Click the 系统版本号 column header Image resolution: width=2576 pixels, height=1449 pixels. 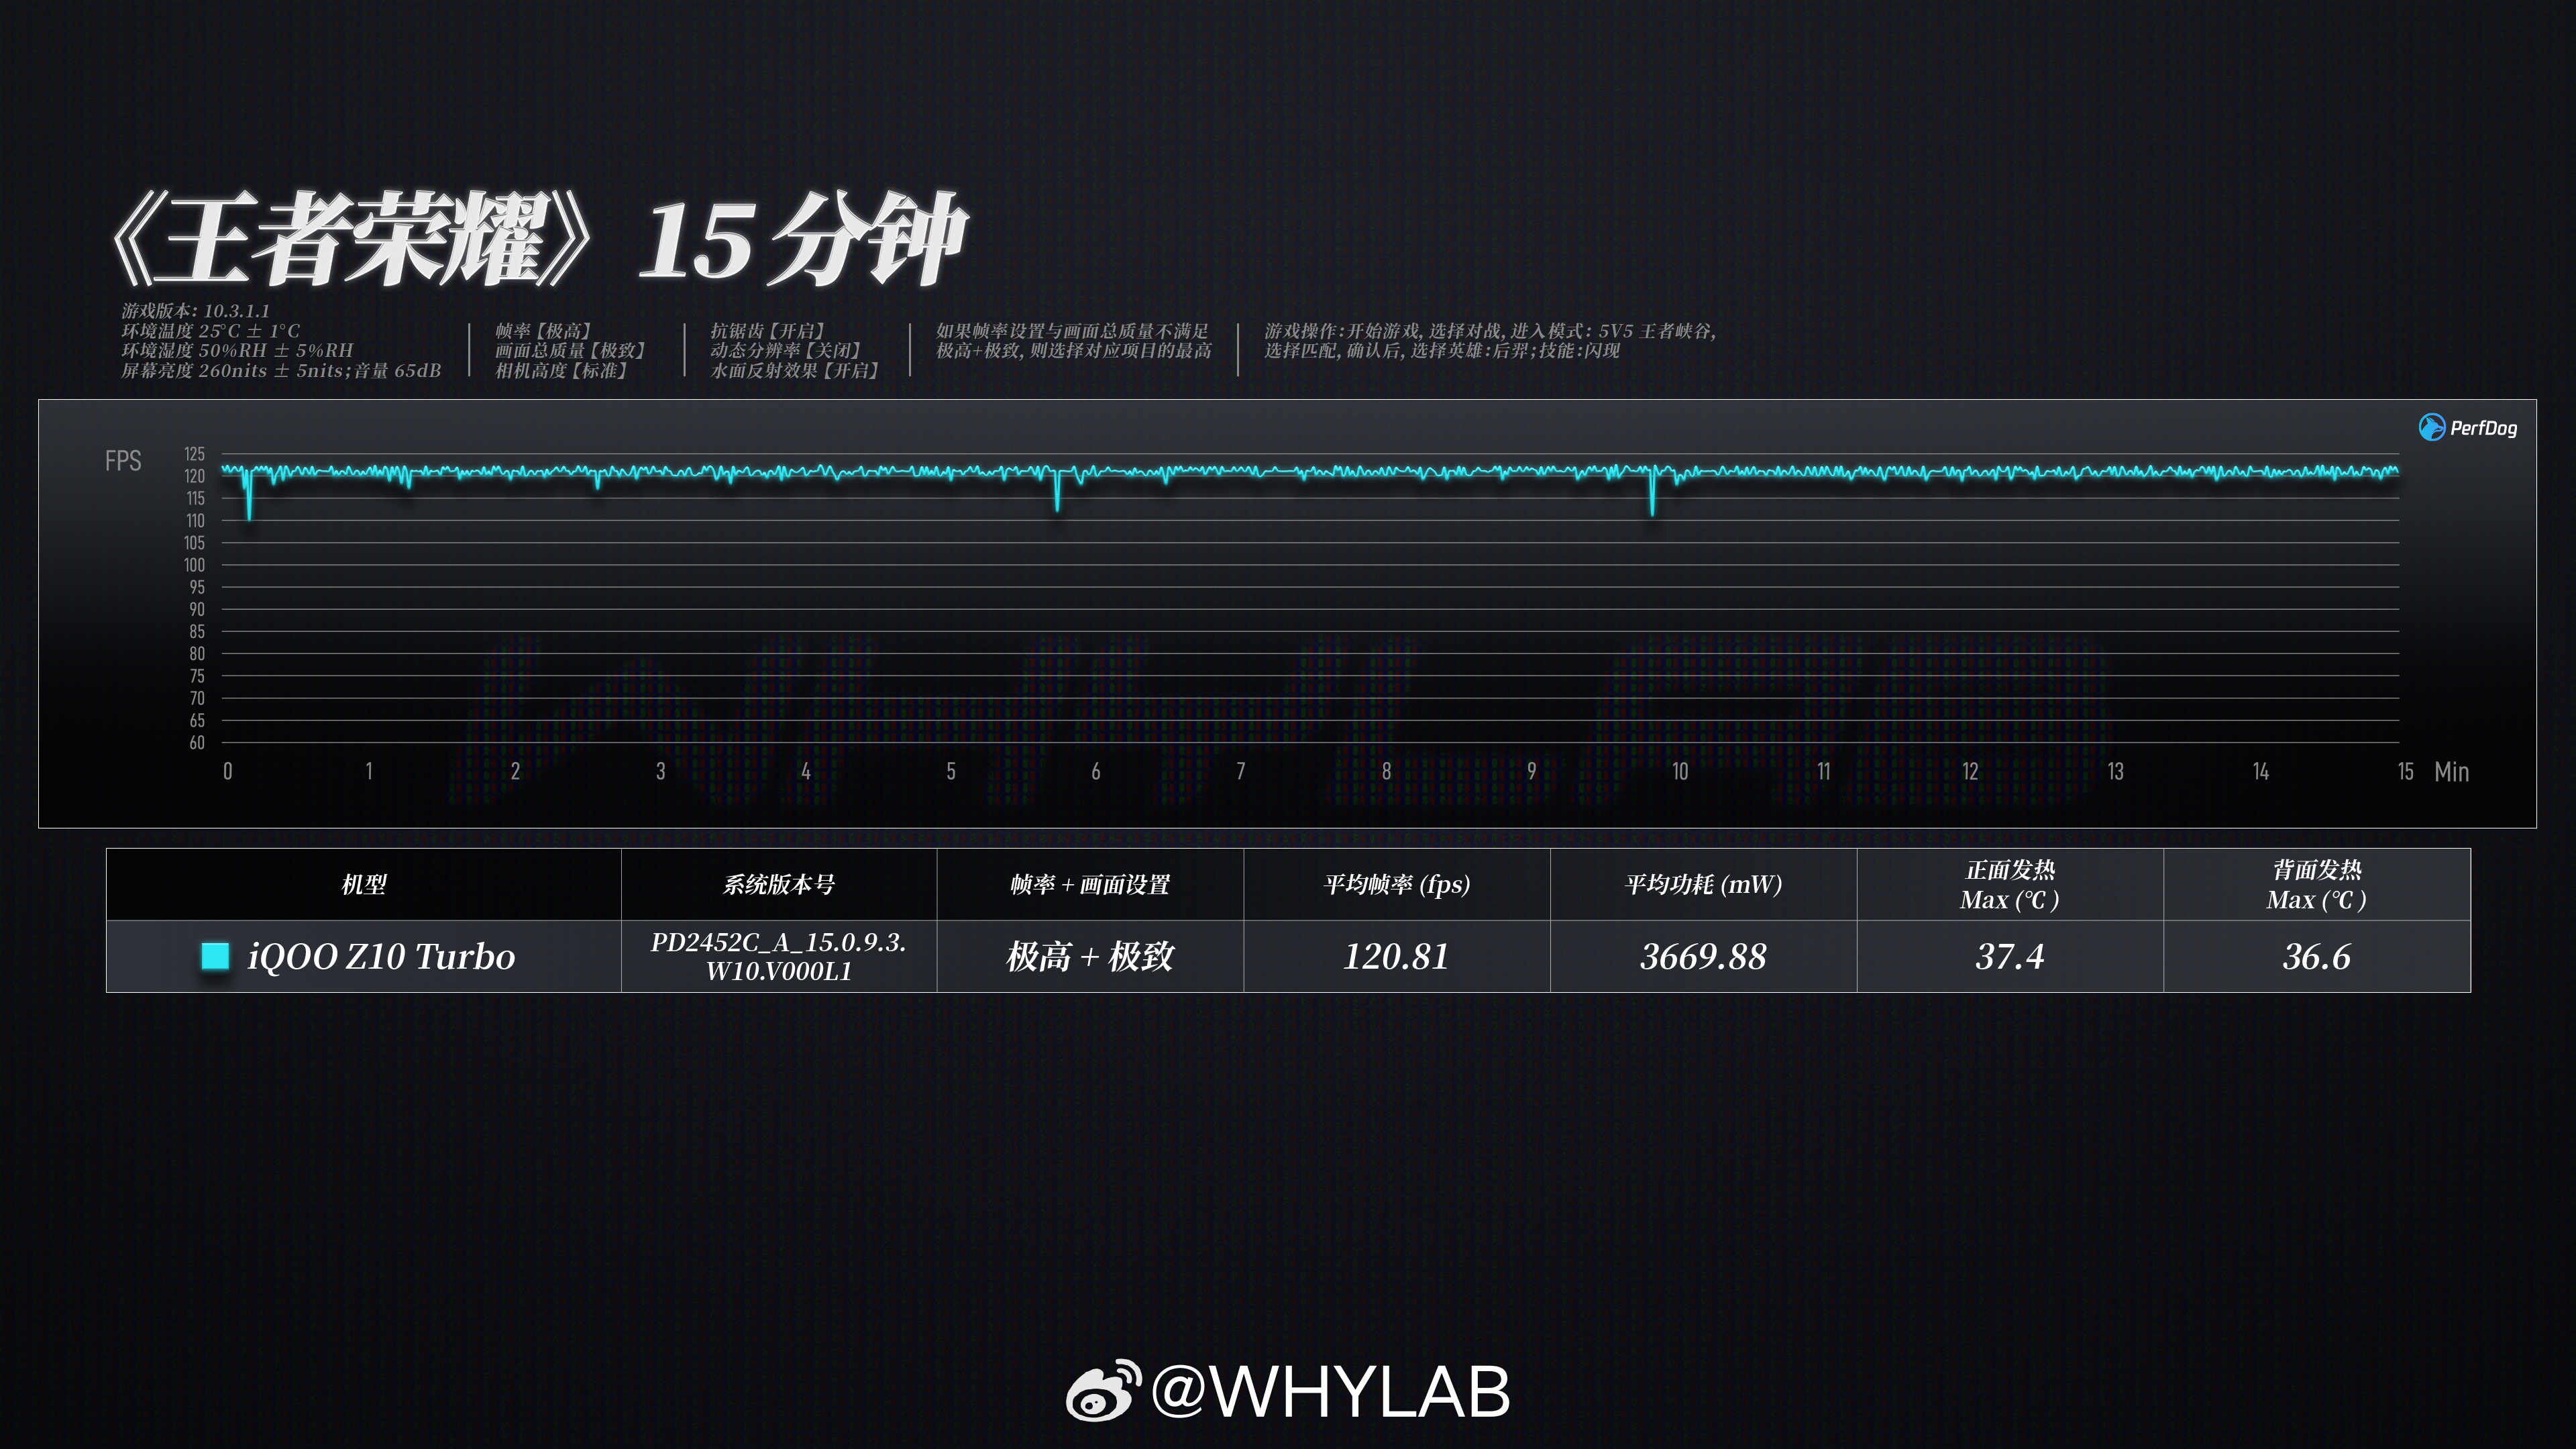[x=779, y=884]
